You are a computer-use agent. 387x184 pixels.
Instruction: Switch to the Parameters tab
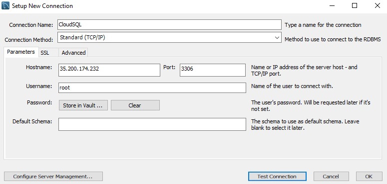point(21,52)
